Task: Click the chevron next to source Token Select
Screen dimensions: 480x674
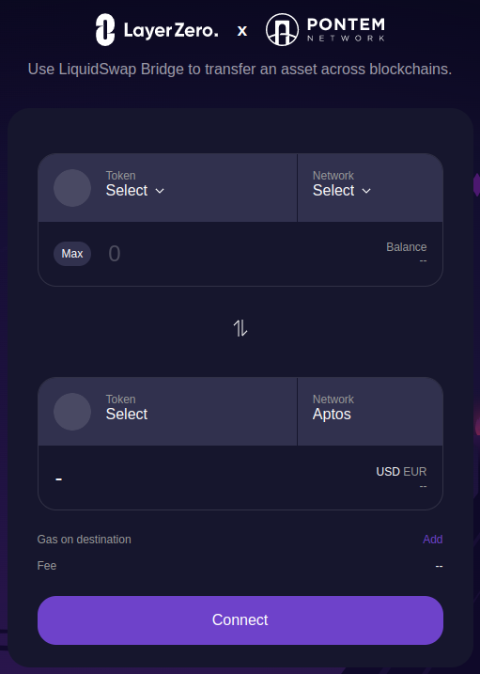Action: click(160, 191)
